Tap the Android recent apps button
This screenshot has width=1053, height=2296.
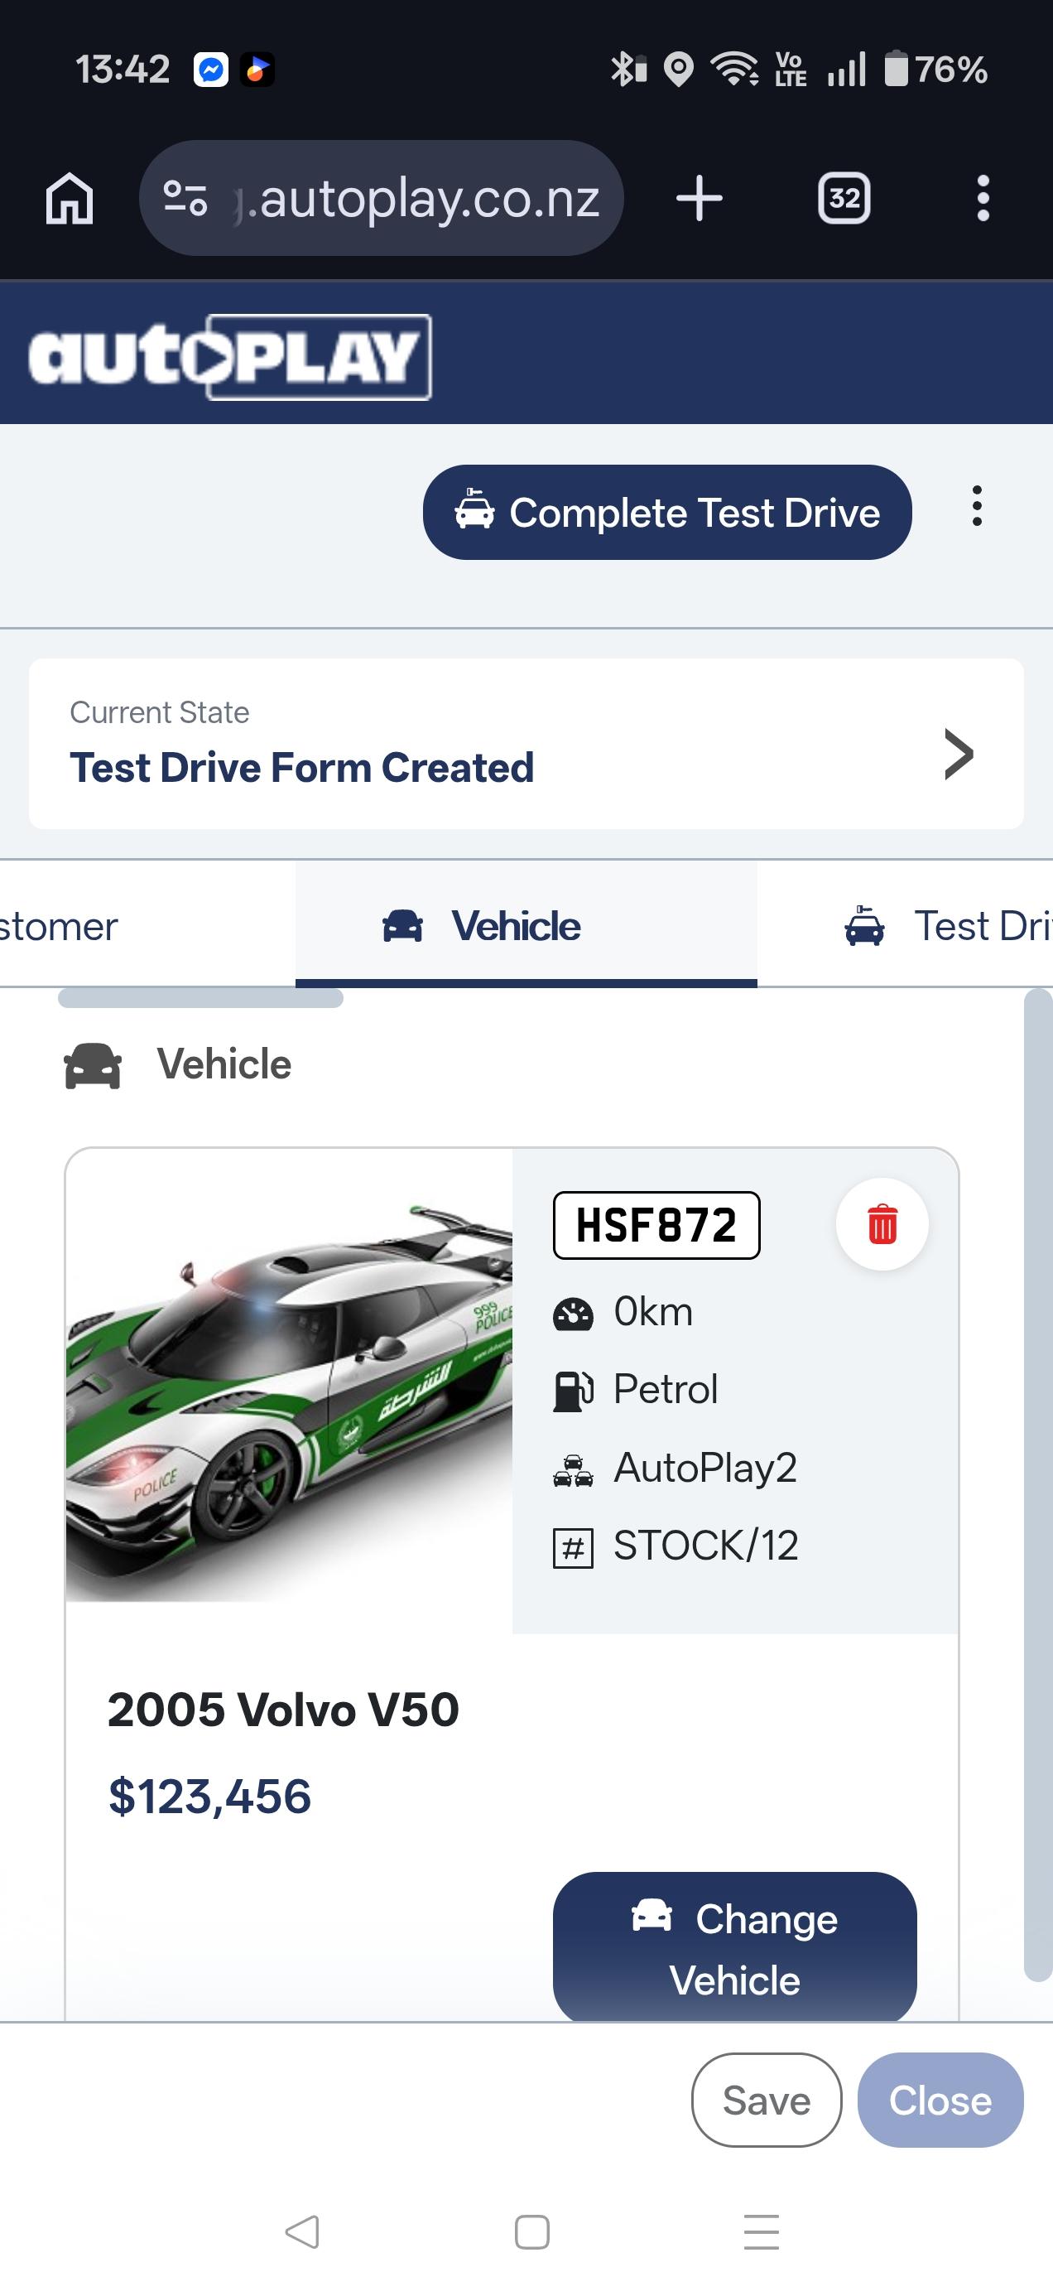point(761,2231)
